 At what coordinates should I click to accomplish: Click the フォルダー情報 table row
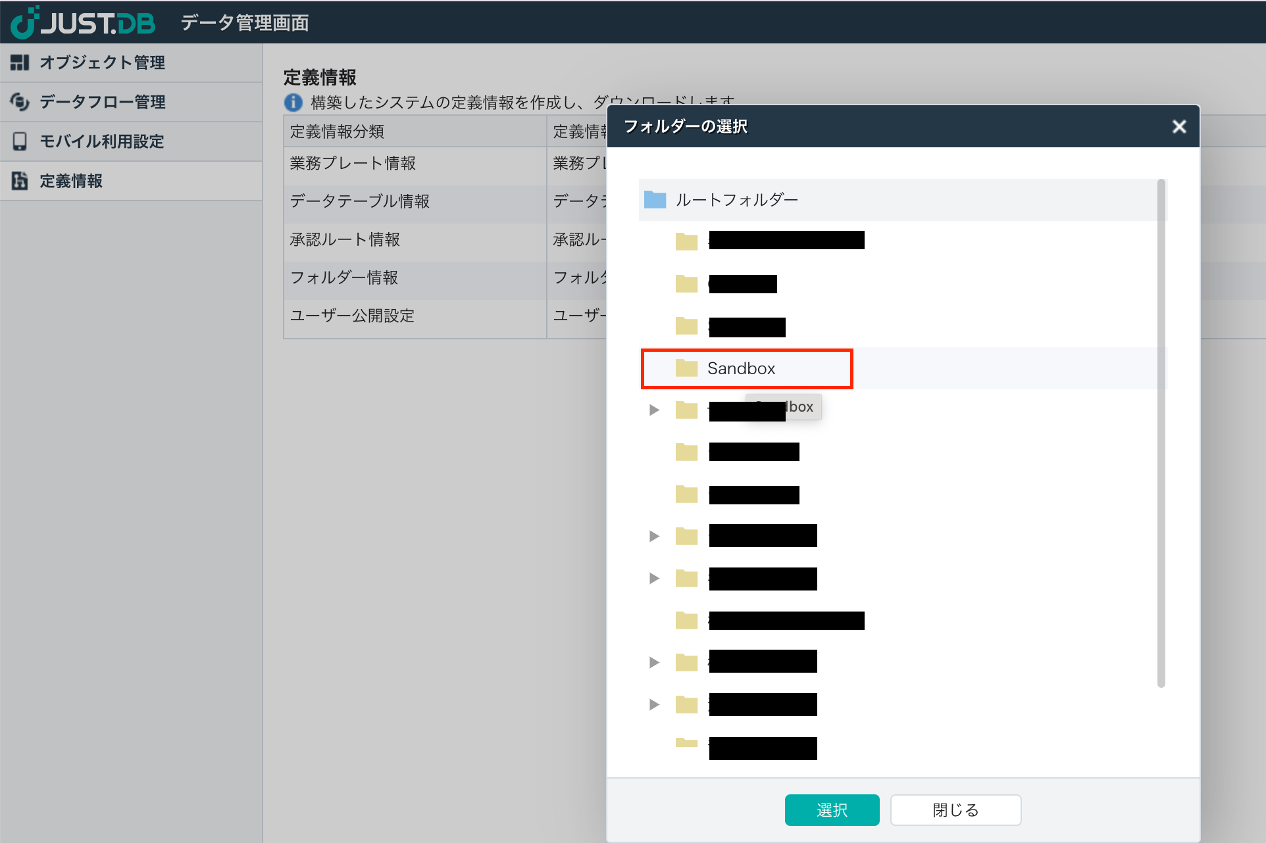(344, 278)
